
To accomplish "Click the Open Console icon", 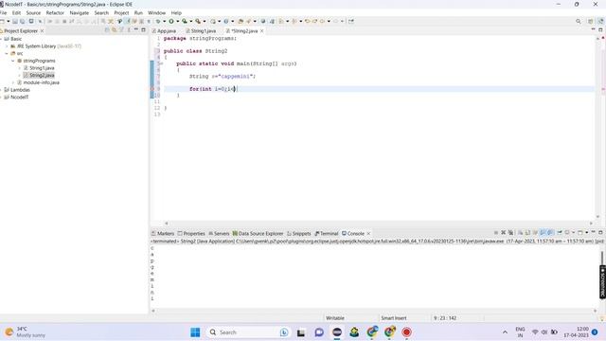I will (x=580, y=233).
